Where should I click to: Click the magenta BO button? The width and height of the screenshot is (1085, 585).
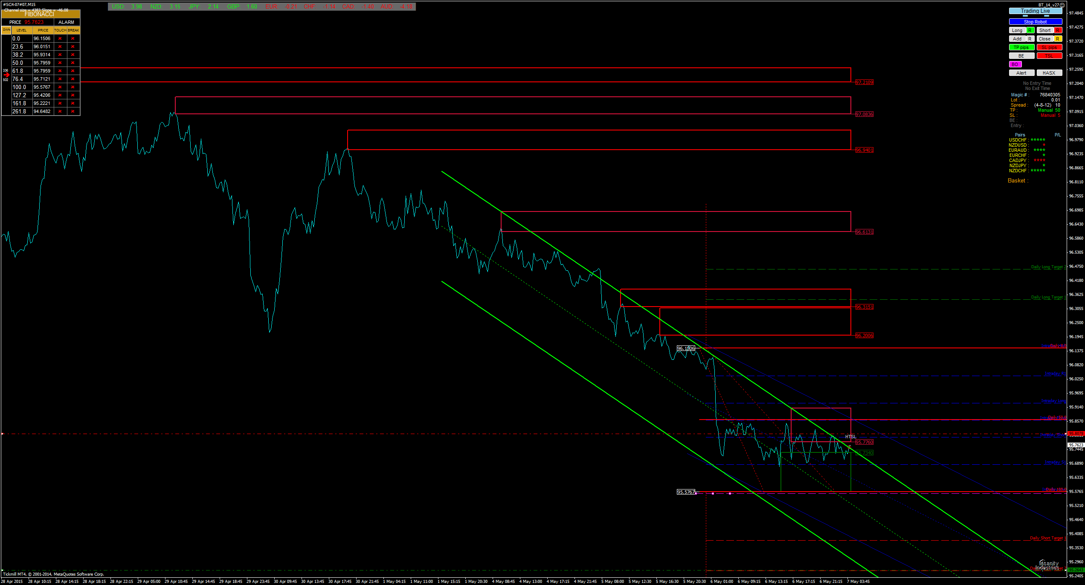point(1015,64)
